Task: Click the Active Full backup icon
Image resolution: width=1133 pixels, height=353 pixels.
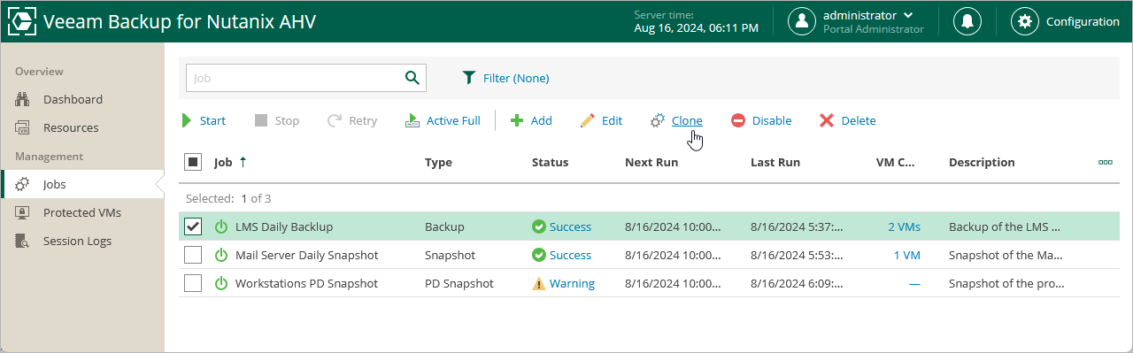Action: tap(412, 120)
